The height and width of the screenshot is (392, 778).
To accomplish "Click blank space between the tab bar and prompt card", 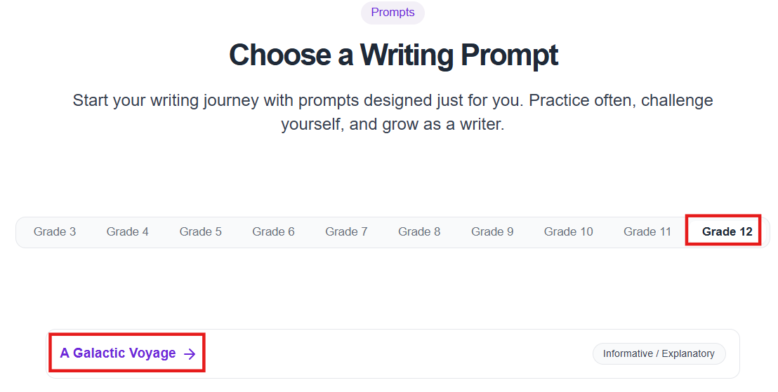I will [393, 289].
